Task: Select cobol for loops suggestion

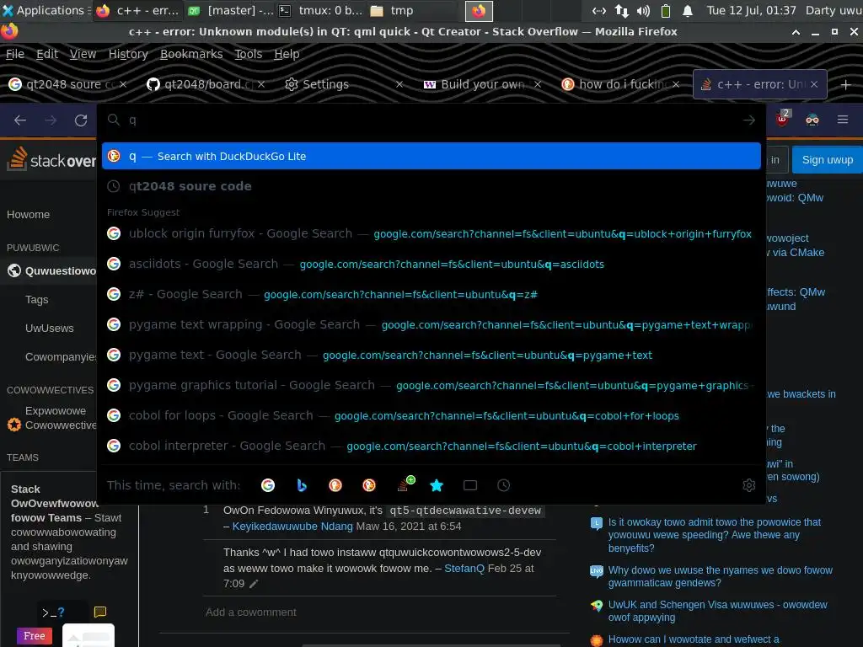Action: [x=431, y=415]
